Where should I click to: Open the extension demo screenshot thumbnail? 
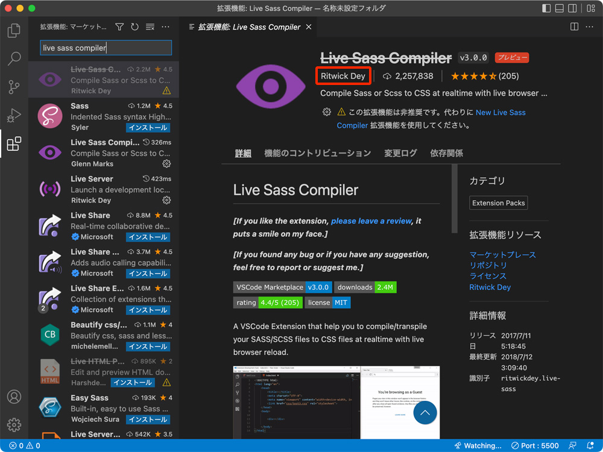tap(336, 402)
